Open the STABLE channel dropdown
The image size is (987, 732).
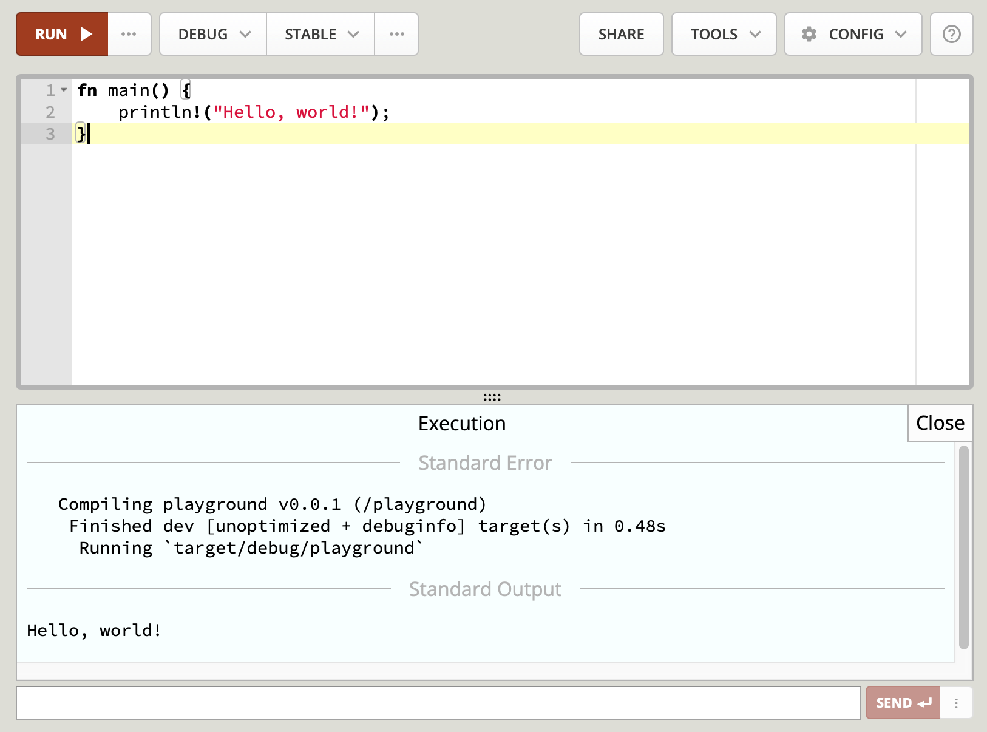coord(321,34)
